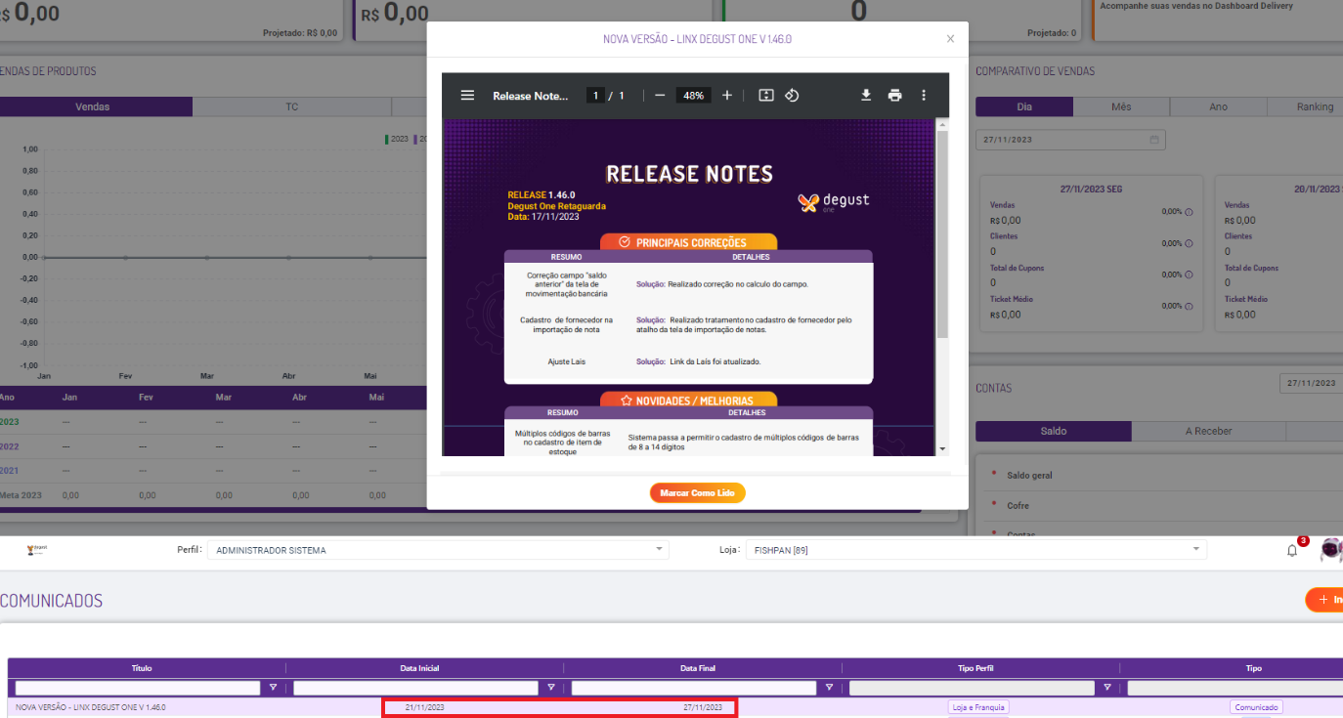
Task: Select the Dia tab in Comparativo de Vendas
Action: [x=1024, y=106]
